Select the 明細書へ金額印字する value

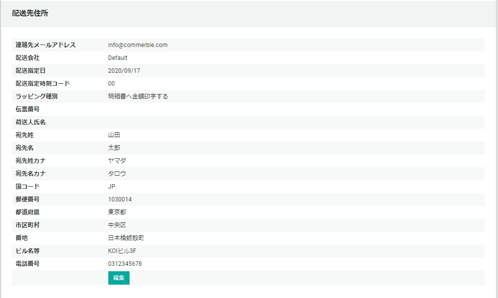pyautogui.click(x=138, y=97)
